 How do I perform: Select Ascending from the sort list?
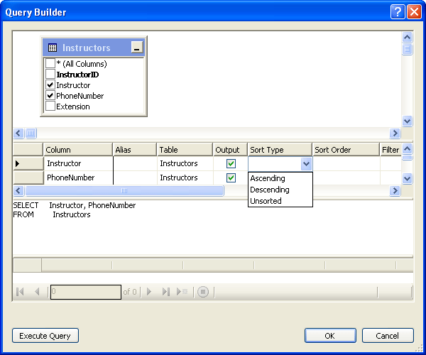click(x=268, y=179)
